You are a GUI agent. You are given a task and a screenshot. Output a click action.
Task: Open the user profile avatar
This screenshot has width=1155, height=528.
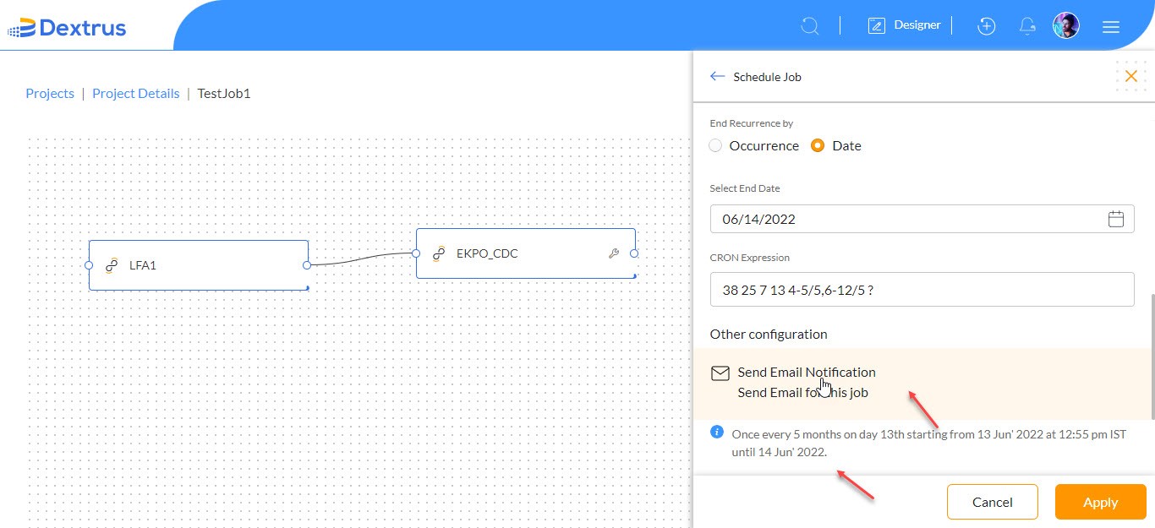coord(1066,25)
